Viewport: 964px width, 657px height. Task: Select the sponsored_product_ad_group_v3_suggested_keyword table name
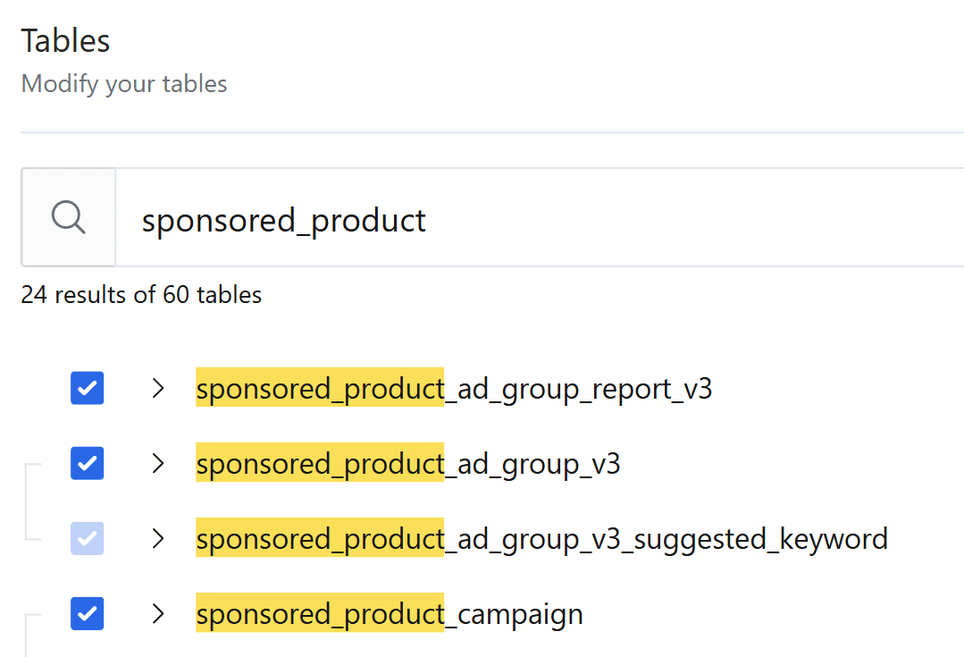(x=541, y=538)
